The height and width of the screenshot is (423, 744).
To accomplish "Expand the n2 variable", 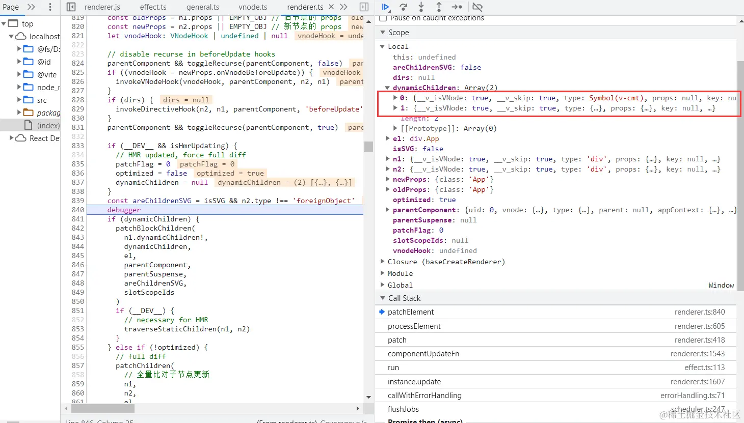I will click(x=388, y=169).
